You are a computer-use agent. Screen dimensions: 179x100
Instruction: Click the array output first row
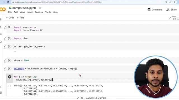click(58, 86)
